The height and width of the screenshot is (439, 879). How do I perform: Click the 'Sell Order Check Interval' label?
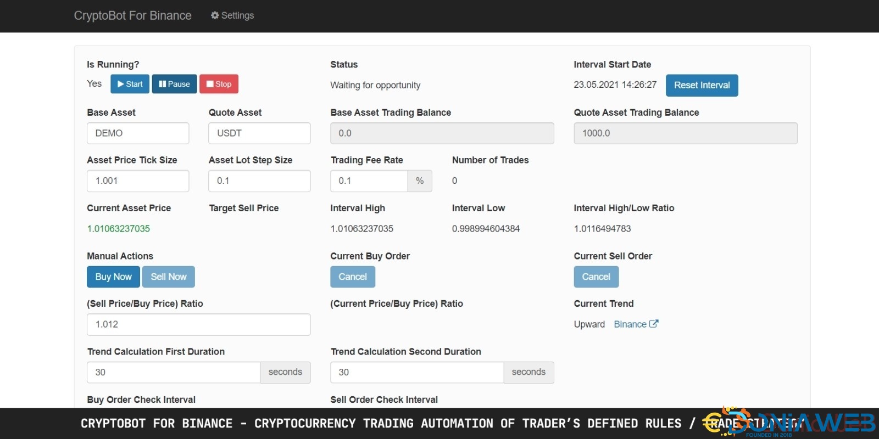pos(384,399)
